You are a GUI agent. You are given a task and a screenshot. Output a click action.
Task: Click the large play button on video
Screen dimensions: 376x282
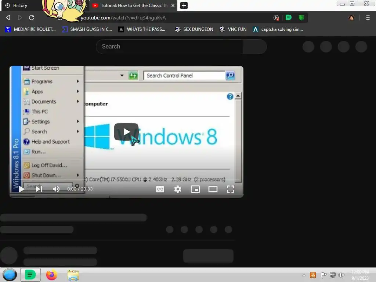click(x=126, y=132)
